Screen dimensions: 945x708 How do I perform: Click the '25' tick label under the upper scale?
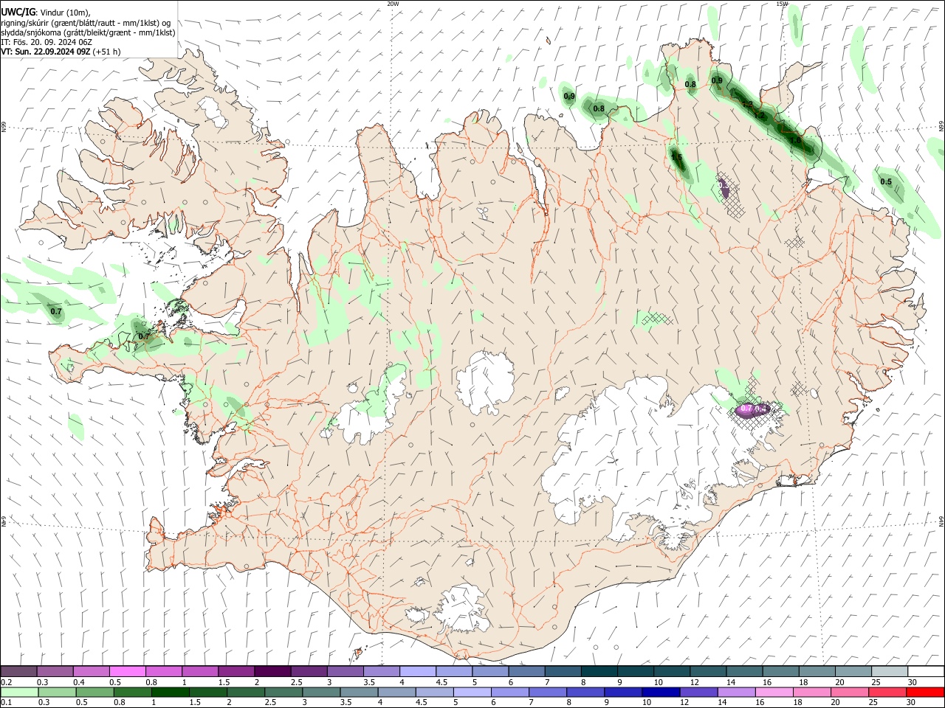point(876,682)
